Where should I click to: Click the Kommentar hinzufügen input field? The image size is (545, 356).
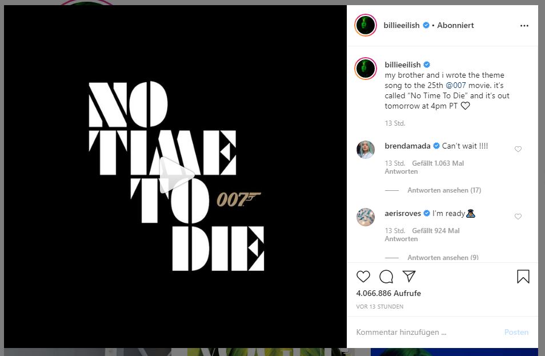pyautogui.click(x=426, y=333)
